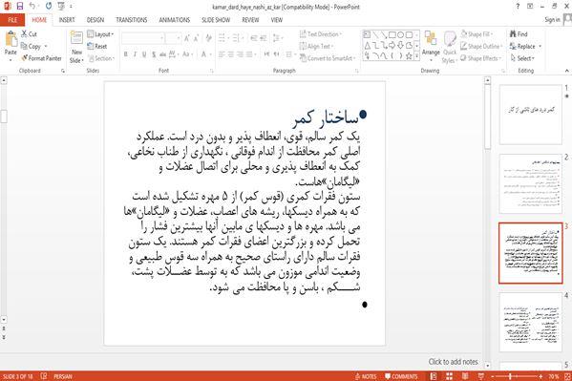
Task: Open Align Text dropdown
Action: pyautogui.click(x=317, y=47)
